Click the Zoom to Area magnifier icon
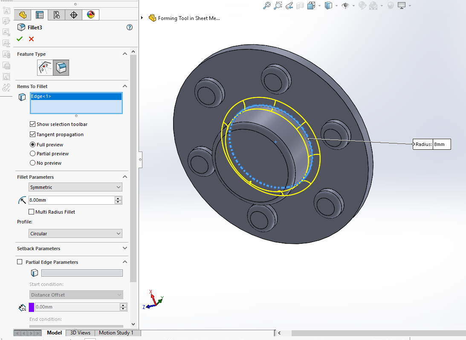The image size is (466, 340). [x=278, y=6]
